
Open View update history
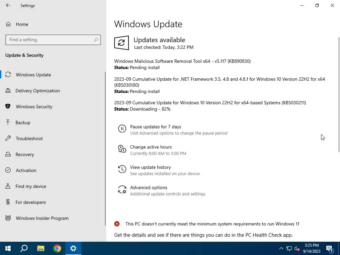pyautogui.click(x=150, y=167)
